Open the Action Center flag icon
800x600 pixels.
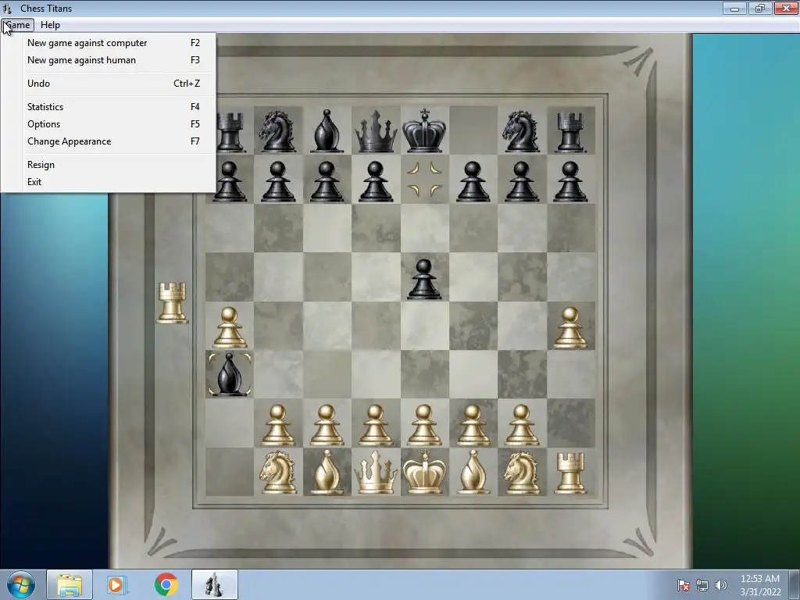683,585
